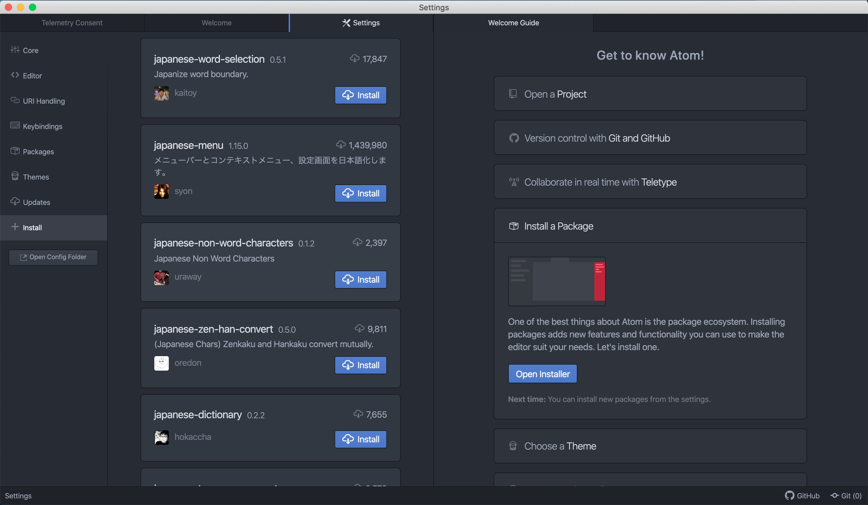
Task: Click kaitoy's avatar image
Action: (161, 93)
